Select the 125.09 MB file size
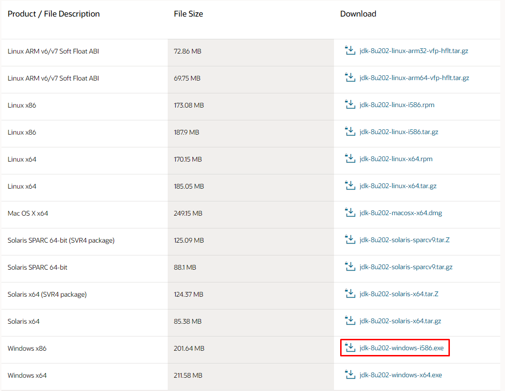505x391 pixels. click(189, 240)
